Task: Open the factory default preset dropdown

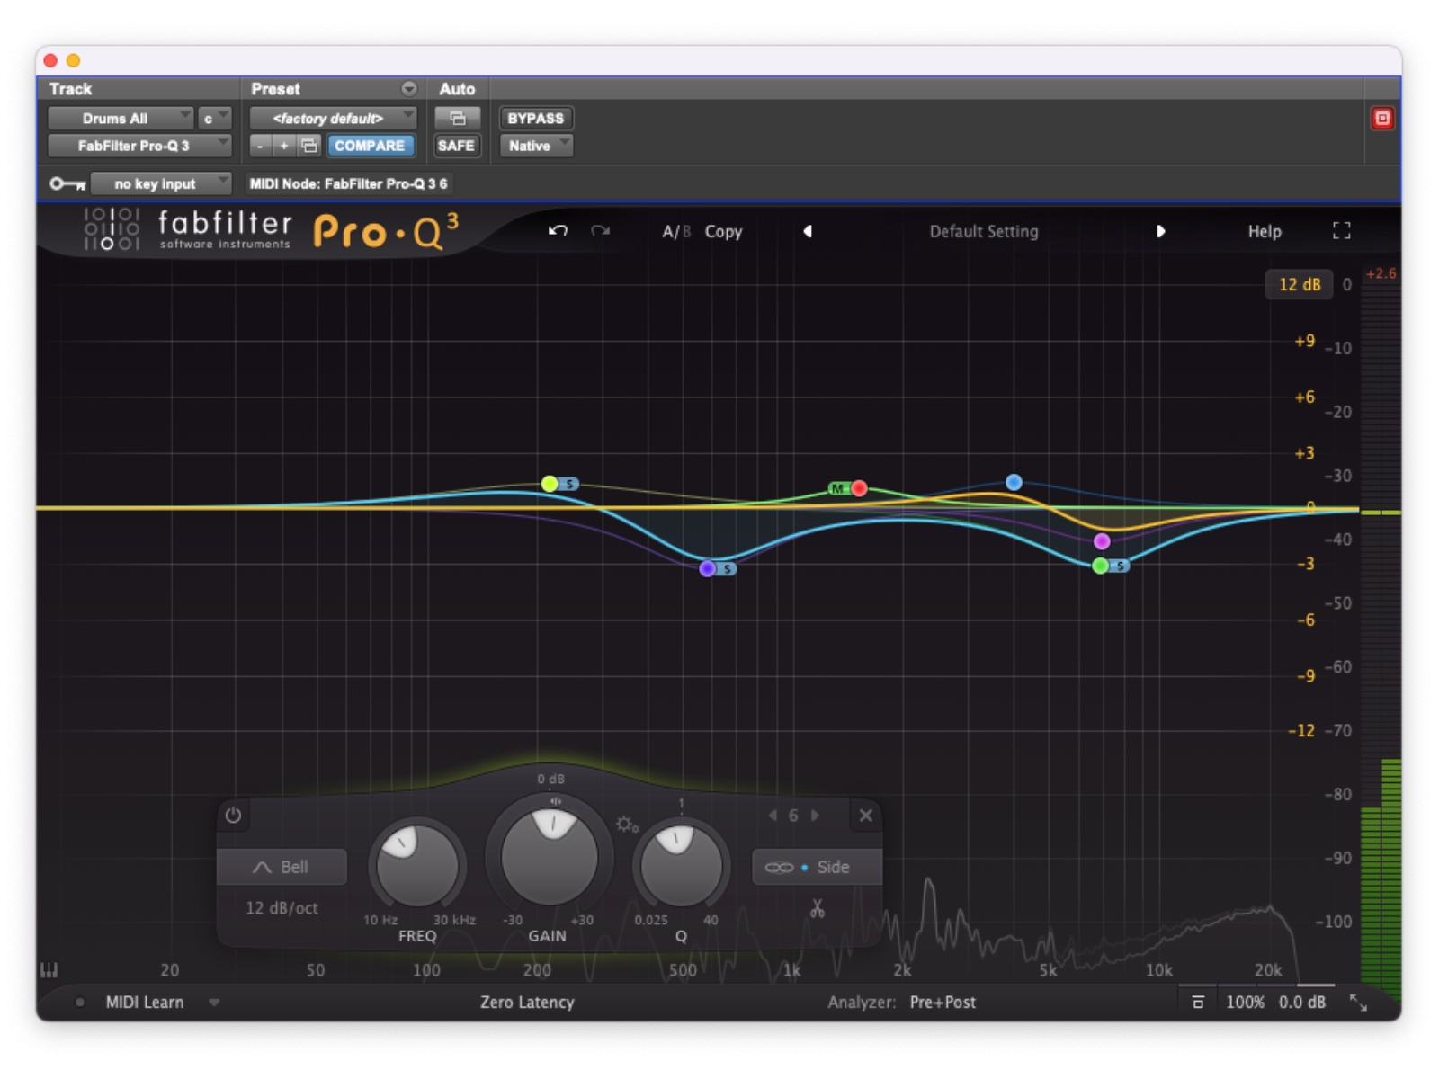Action: click(x=333, y=118)
